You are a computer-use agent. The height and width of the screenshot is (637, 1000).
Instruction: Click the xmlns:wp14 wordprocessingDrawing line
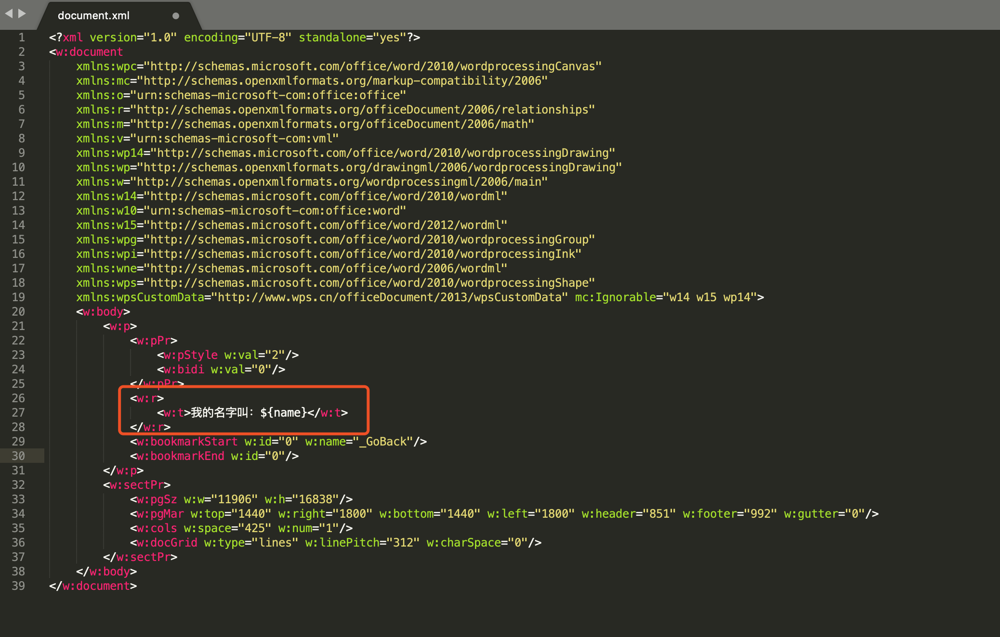346,153
